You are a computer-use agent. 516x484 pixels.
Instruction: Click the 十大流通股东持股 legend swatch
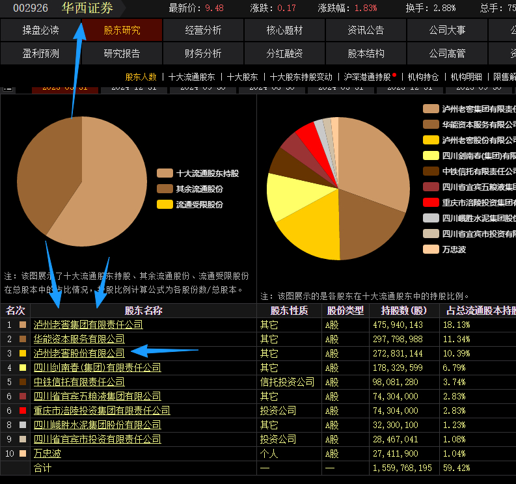(x=165, y=173)
